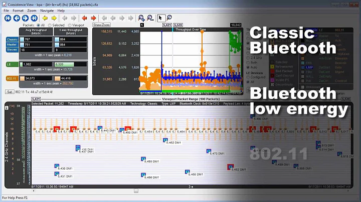Choose the 'Auto' radio option
Screen dimensions: 361x202
(248, 67)
